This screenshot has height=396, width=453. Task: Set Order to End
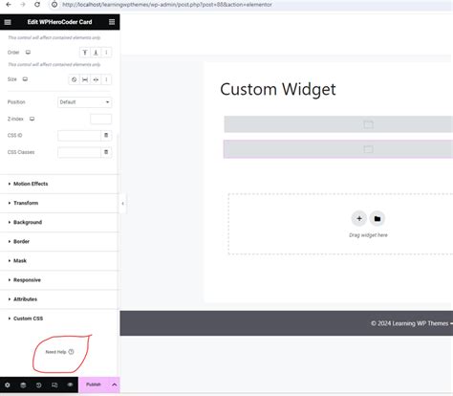click(x=96, y=53)
